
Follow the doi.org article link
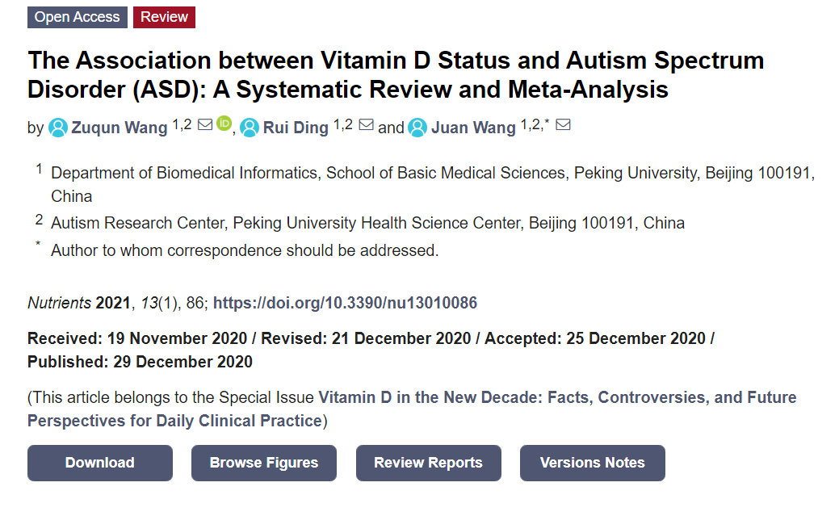point(345,303)
